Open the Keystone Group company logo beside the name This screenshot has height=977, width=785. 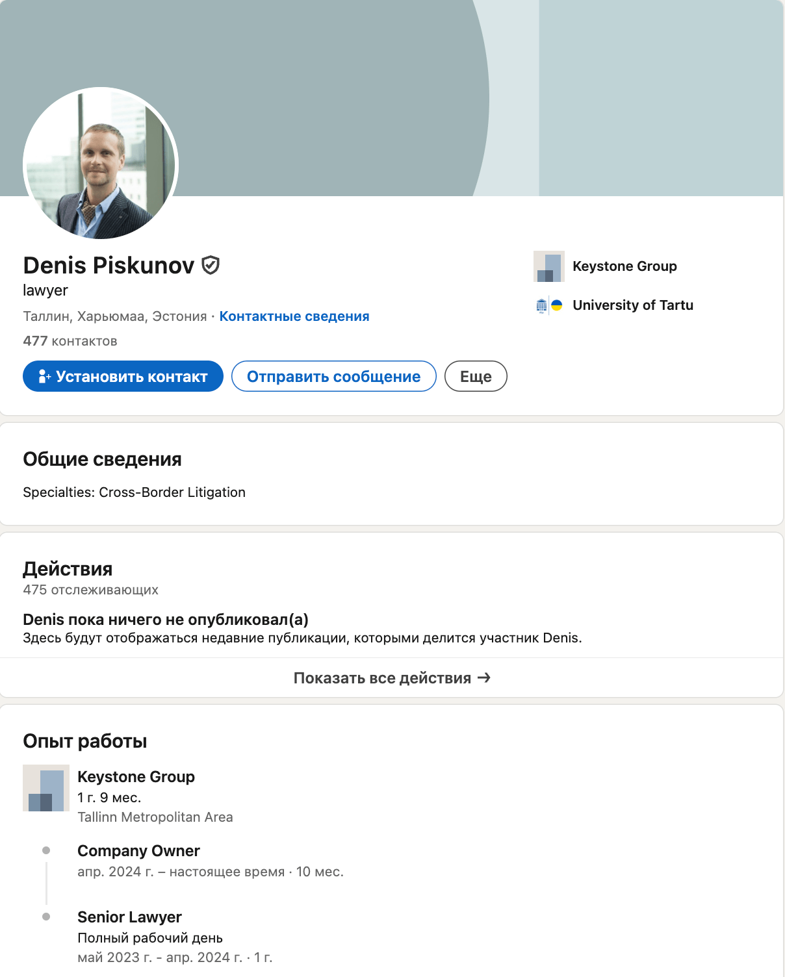click(x=548, y=266)
